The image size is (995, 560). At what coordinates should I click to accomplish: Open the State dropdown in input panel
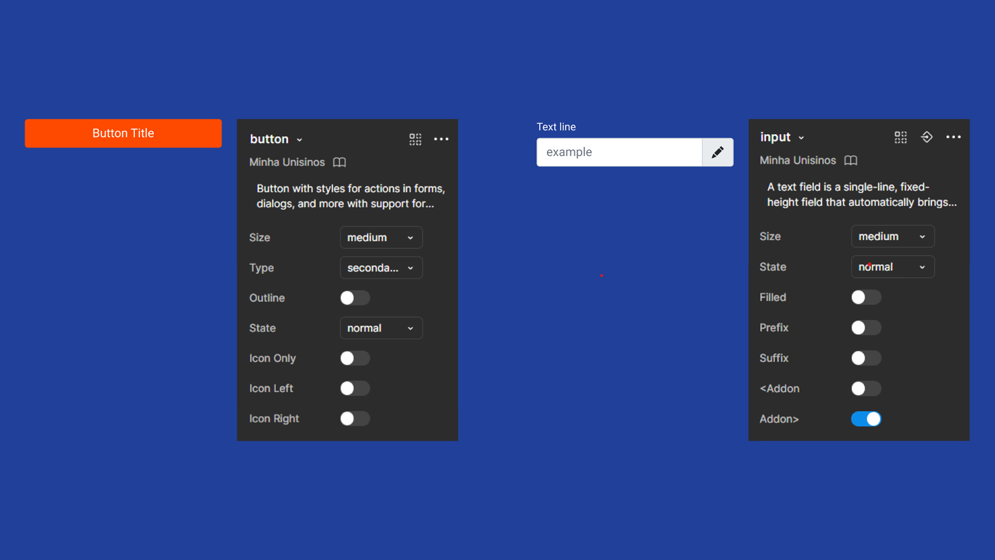893,267
